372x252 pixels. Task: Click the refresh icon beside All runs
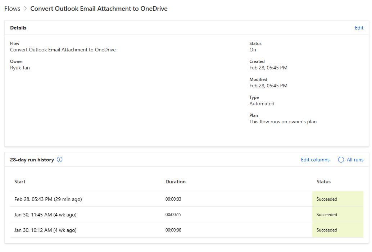pyautogui.click(x=341, y=160)
